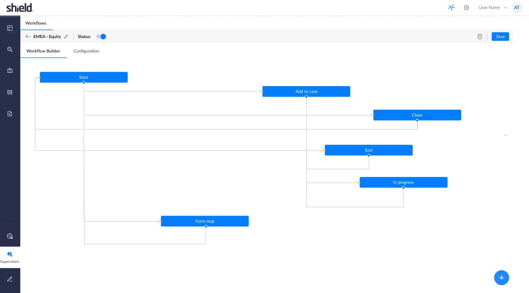Delete workflow using the trash icon

point(480,36)
